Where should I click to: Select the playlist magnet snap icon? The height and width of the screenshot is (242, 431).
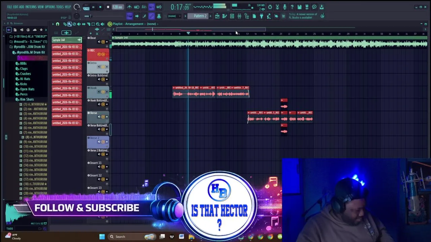[x=58, y=24]
